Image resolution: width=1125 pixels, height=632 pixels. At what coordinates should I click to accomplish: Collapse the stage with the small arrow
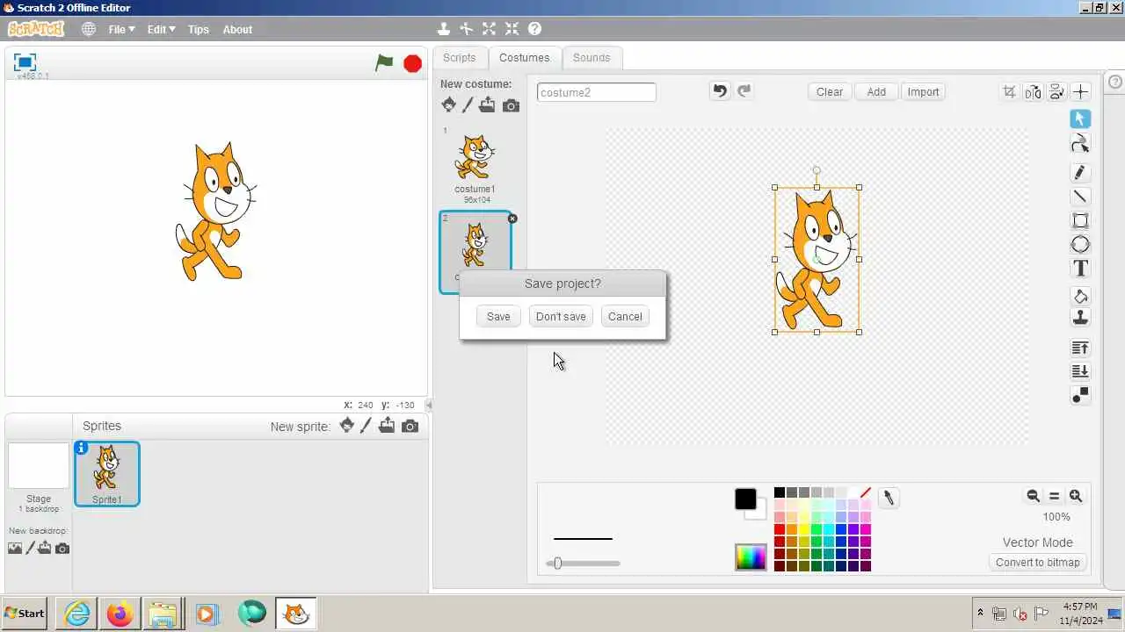coord(428,405)
